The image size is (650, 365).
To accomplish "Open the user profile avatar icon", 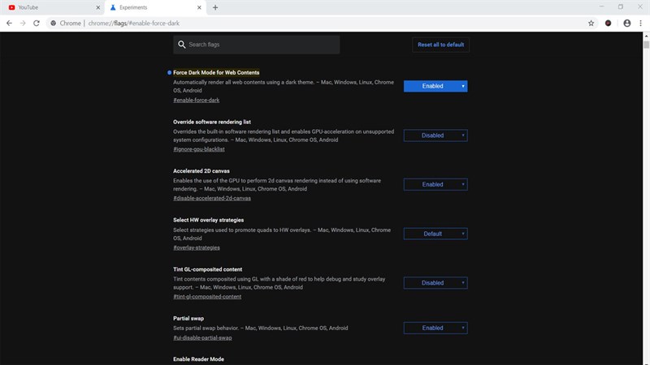I will coord(626,24).
